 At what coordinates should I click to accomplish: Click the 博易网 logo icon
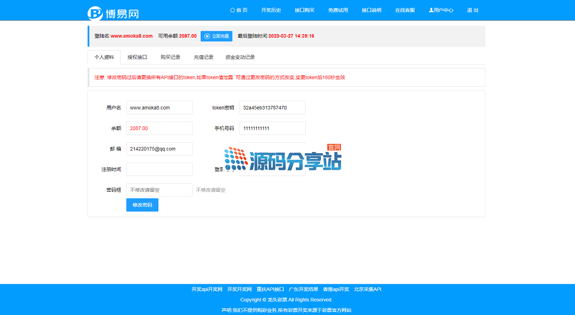coord(95,13)
